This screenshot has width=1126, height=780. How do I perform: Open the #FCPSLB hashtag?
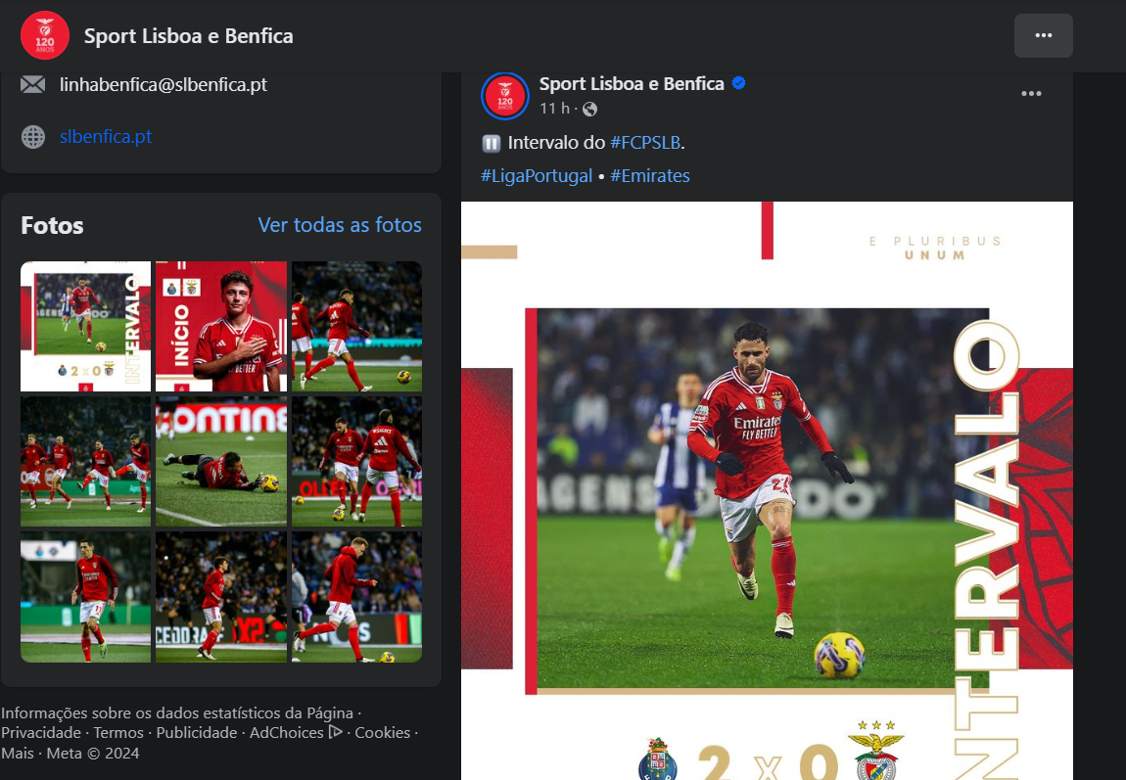[645, 143]
